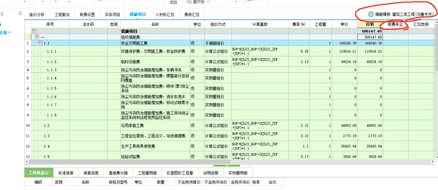
Task: Click the 119016.21 unit price cell
Action: click(344, 51)
